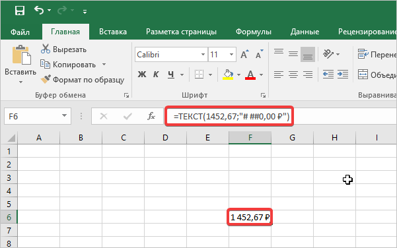Undo the last action
This screenshot has height=248, width=397.
click(x=39, y=11)
